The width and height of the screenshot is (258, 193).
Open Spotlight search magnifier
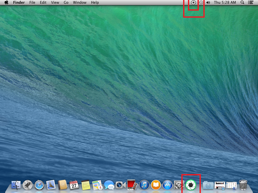(x=242, y=3)
